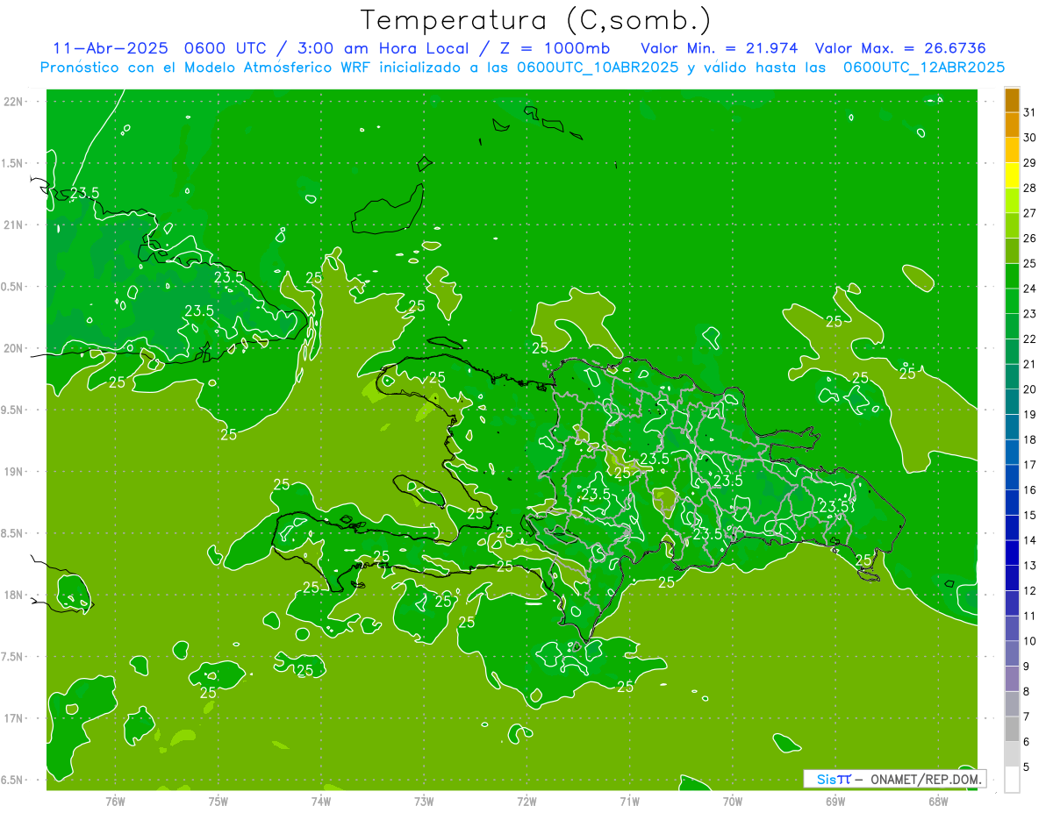Click the legend band between 25 and 26
This screenshot has height=813, width=1053.
[1012, 251]
